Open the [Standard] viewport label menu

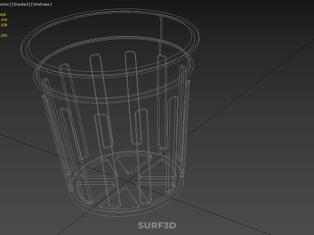coord(21,5)
